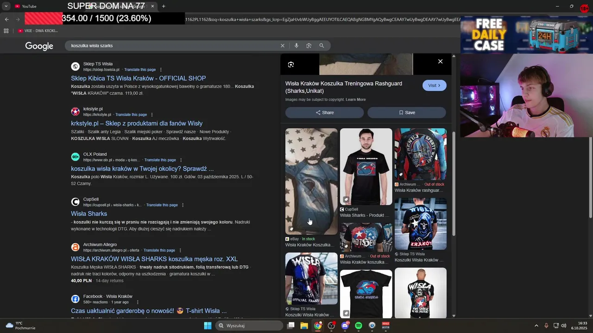Viewport: 593px width, 333px height.
Task: Click the CupSell site favicon
Action: pos(75,202)
